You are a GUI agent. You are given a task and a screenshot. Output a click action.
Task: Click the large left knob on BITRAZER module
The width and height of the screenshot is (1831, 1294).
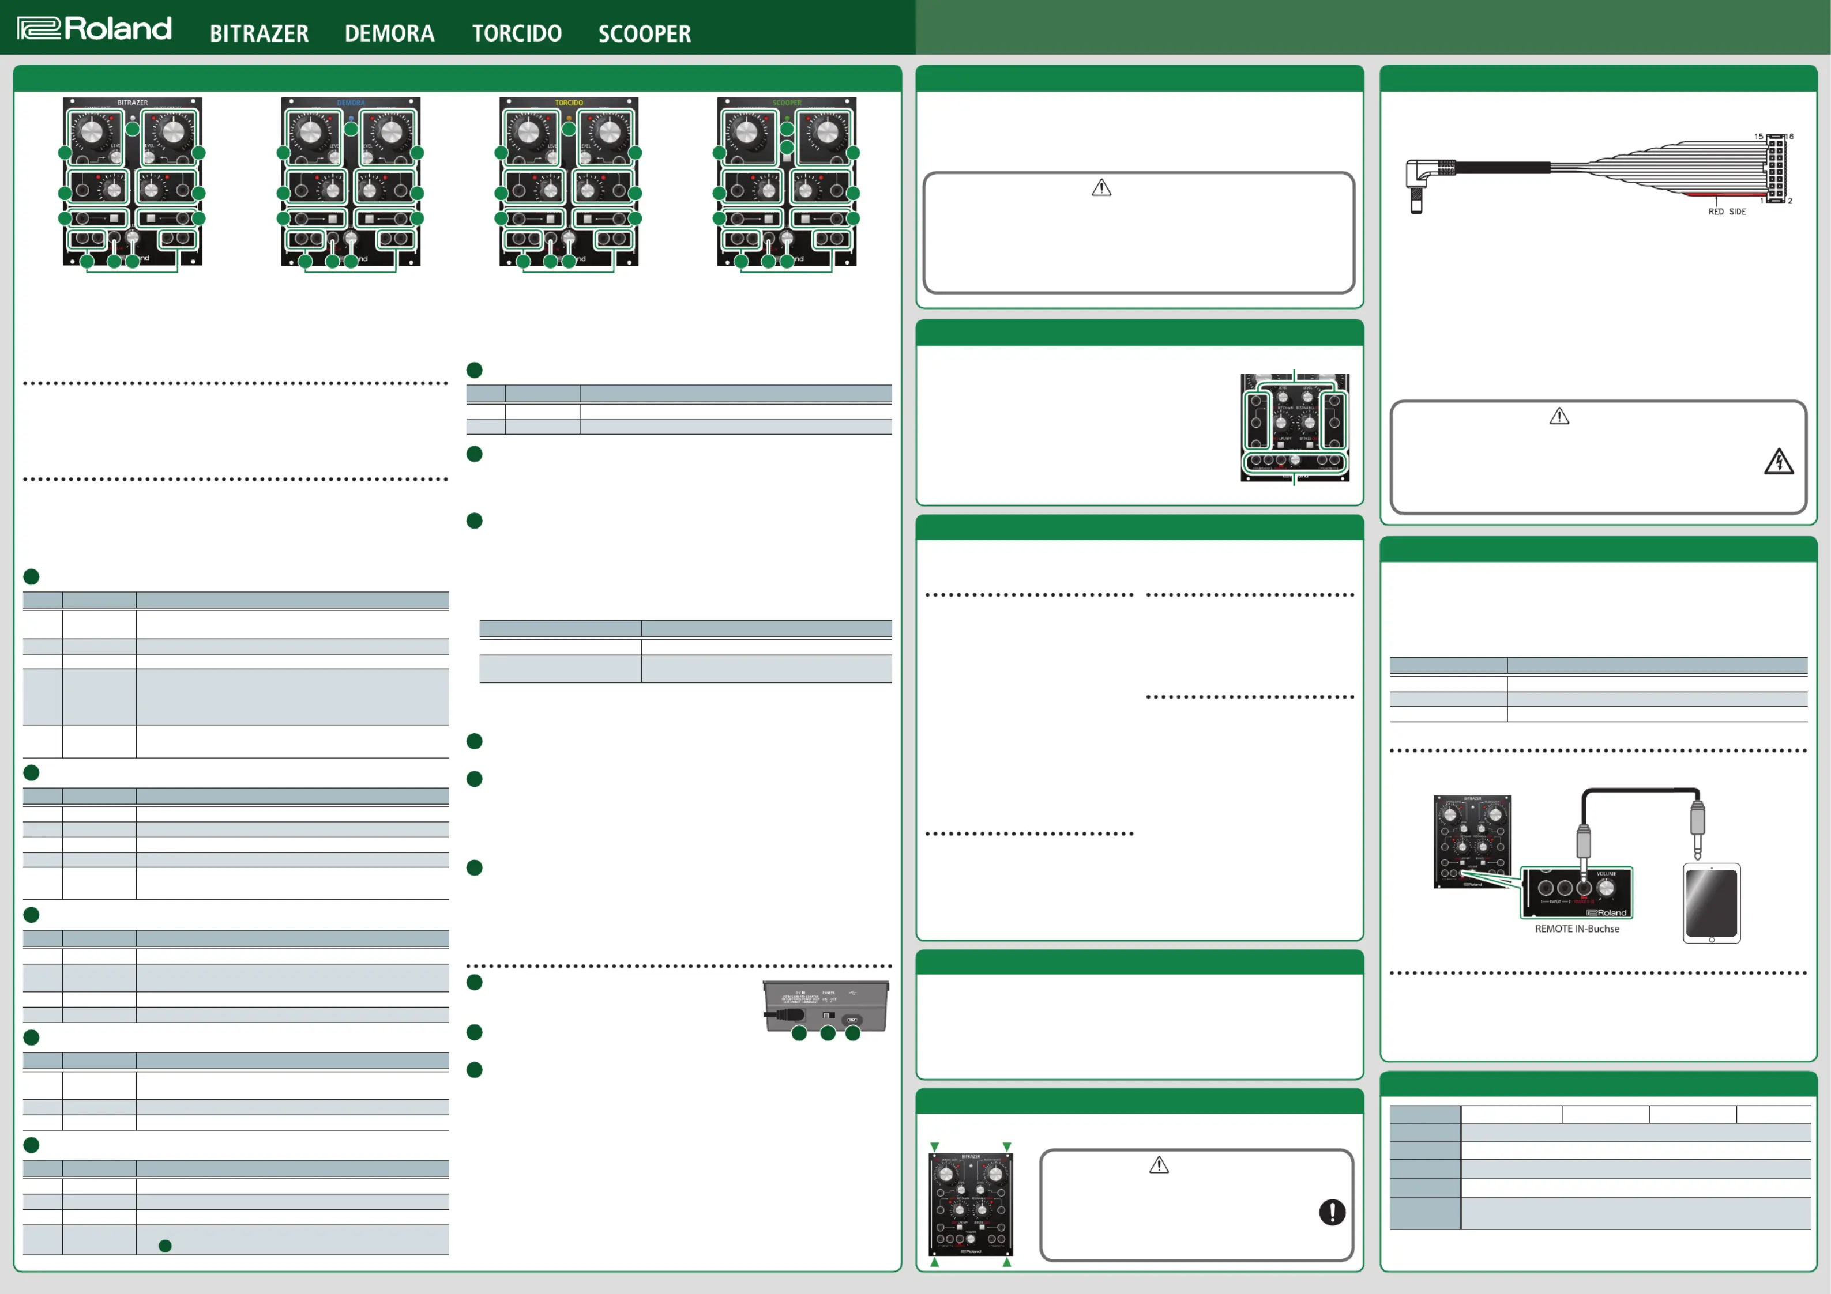93,131
